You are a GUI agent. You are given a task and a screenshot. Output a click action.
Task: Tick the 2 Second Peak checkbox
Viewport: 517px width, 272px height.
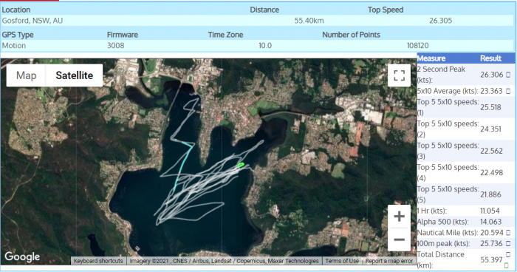coord(508,75)
